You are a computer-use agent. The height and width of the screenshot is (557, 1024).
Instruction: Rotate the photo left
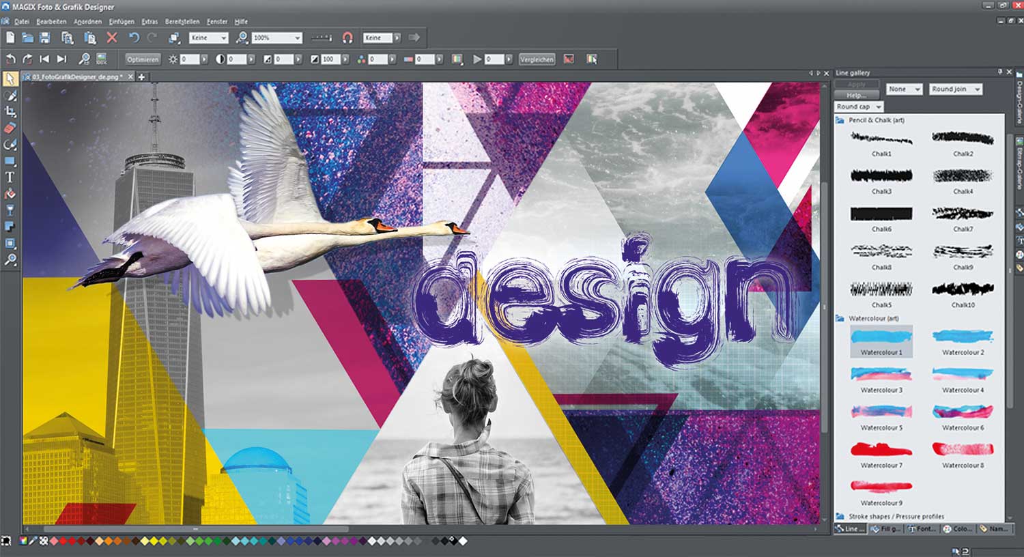tap(10, 59)
